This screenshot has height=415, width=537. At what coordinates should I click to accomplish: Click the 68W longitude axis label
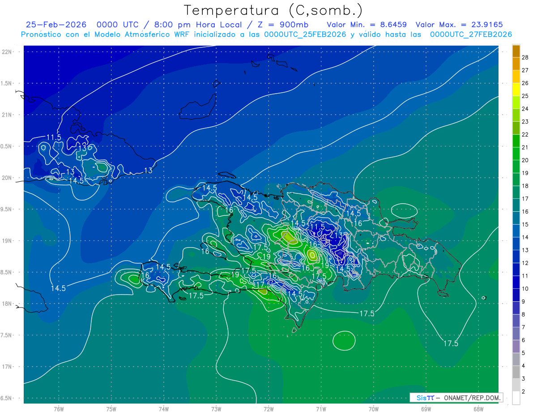pyautogui.click(x=478, y=409)
